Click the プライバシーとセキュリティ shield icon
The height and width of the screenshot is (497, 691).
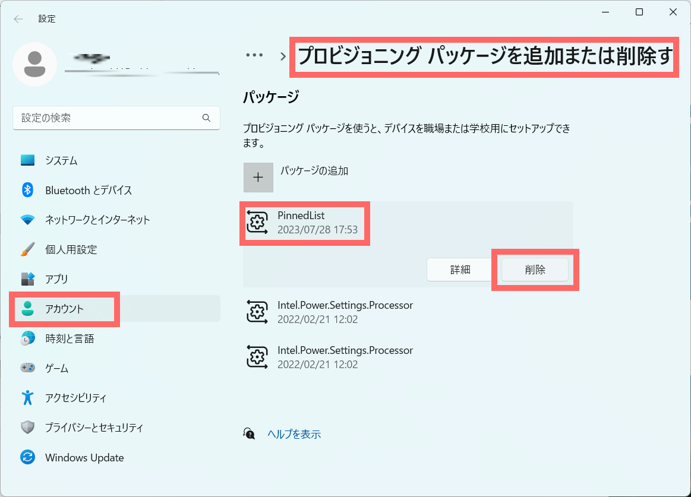[27, 428]
